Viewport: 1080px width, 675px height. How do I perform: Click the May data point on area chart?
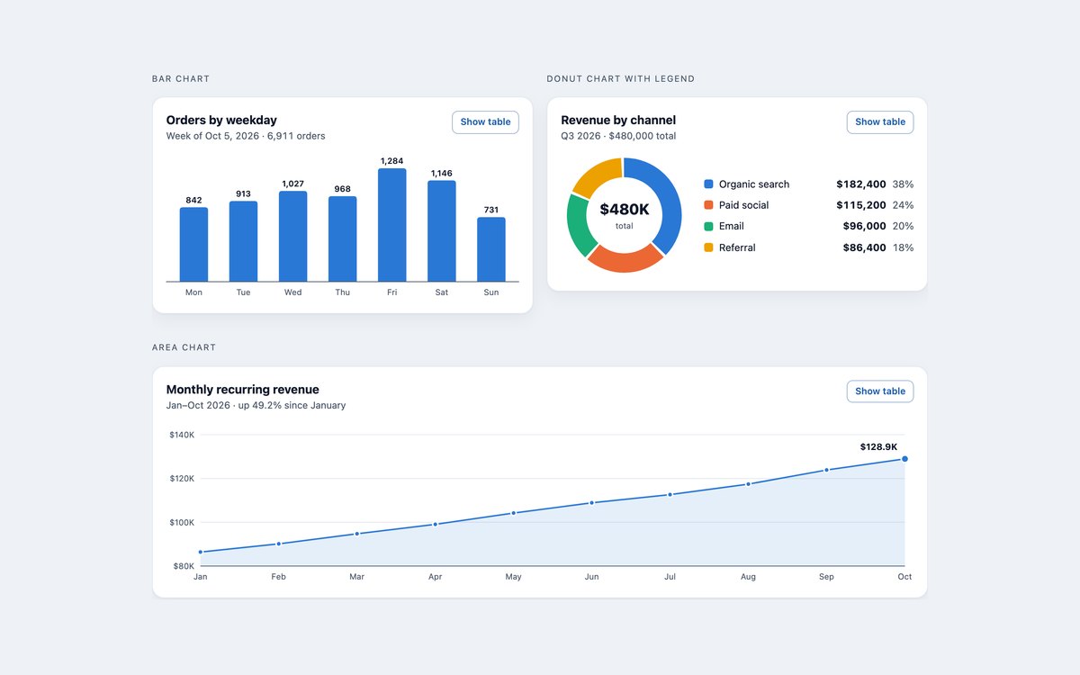(x=513, y=513)
